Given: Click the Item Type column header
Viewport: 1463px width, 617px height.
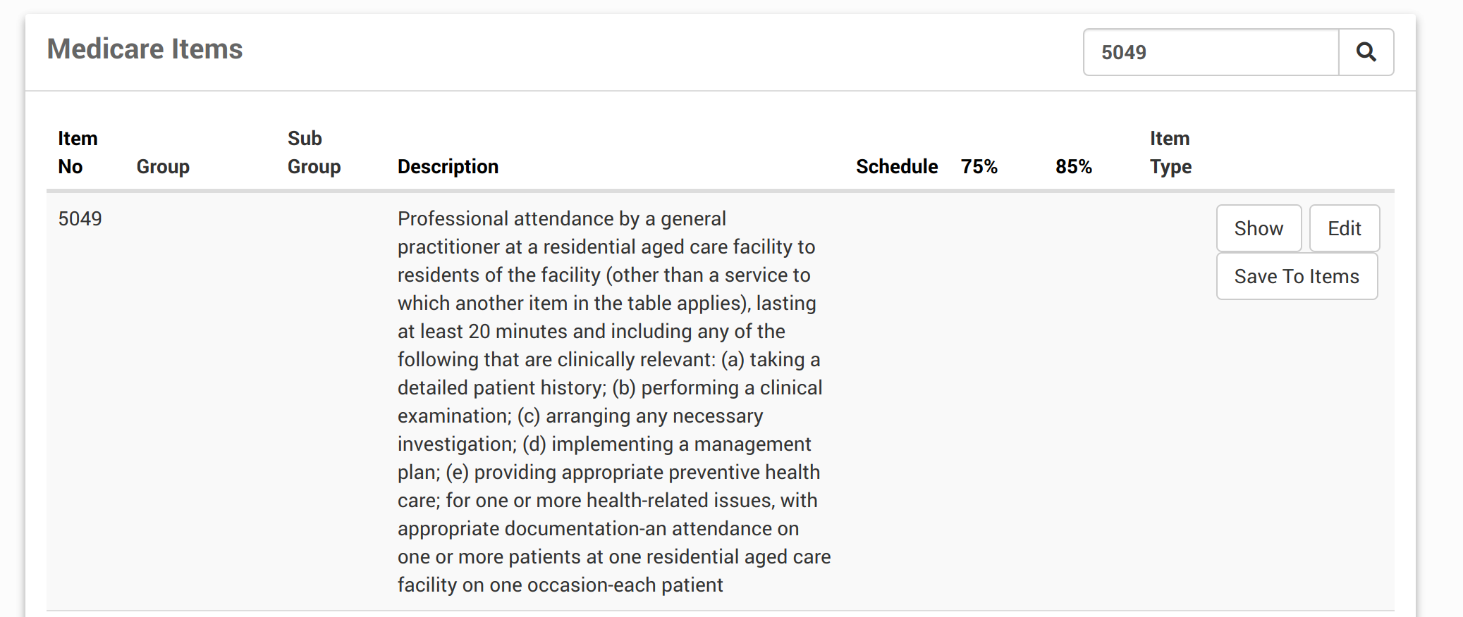Looking at the screenshot, I should [1170, 152].
